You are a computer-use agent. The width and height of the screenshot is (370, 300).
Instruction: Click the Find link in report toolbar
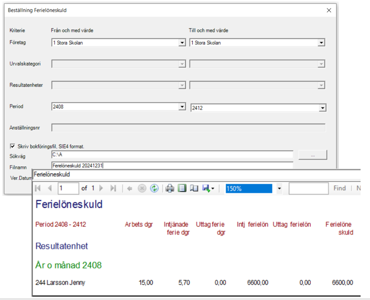pos(339,188)
